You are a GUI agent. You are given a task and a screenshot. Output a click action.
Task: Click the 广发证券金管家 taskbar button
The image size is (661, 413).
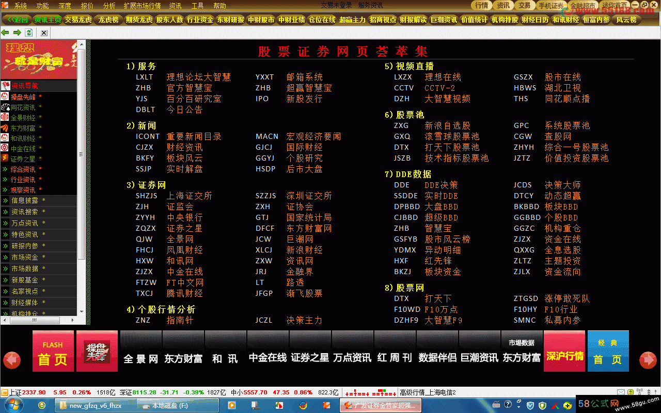point(380,405)
